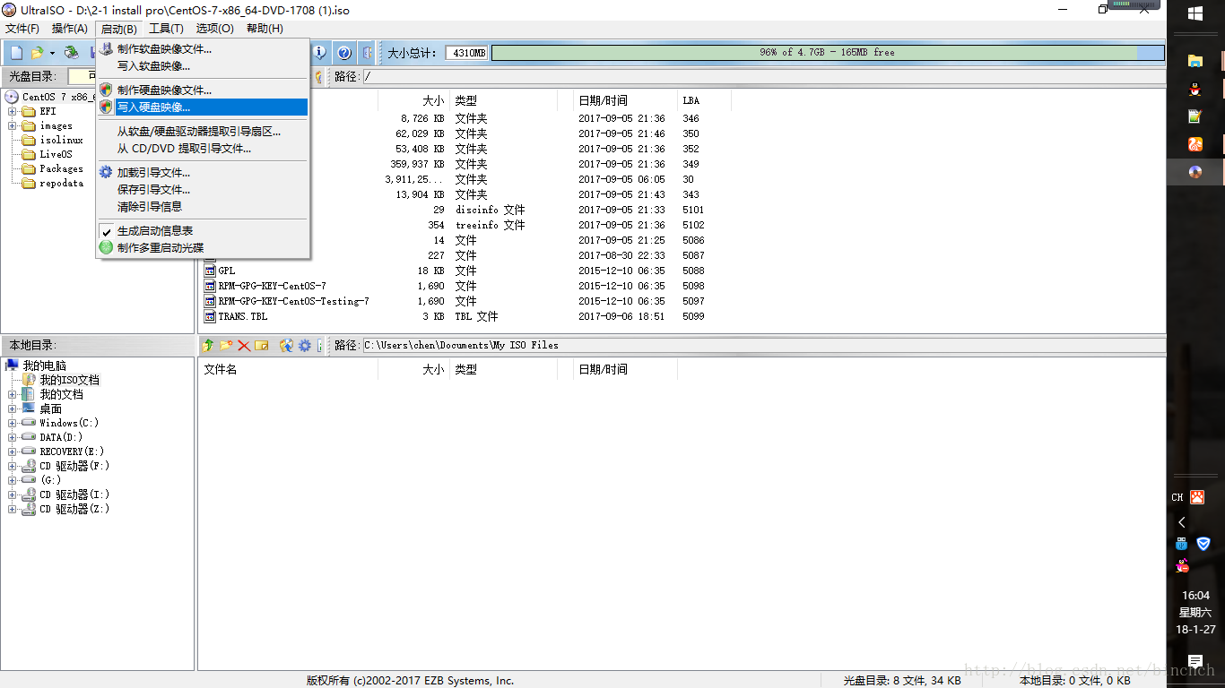1225x688 pixels.
Task: Expand the EFI folder node
Action: 13,111
